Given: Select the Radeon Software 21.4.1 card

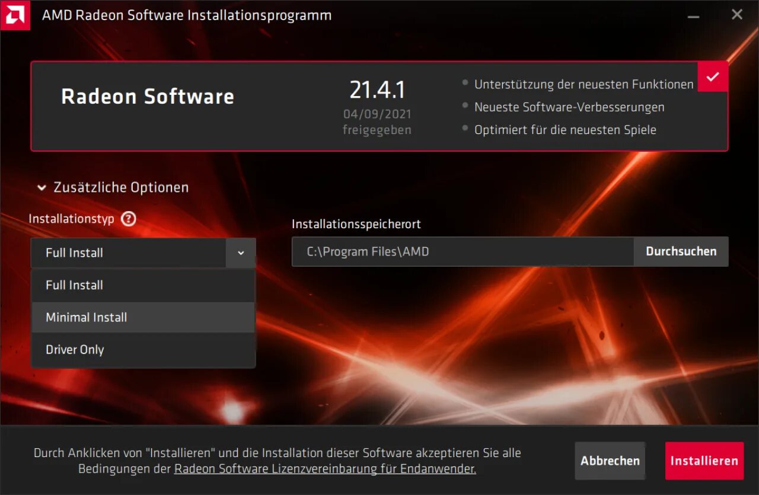Looking at the screenshot, I should pyautogui.click(x=379, y=106).
